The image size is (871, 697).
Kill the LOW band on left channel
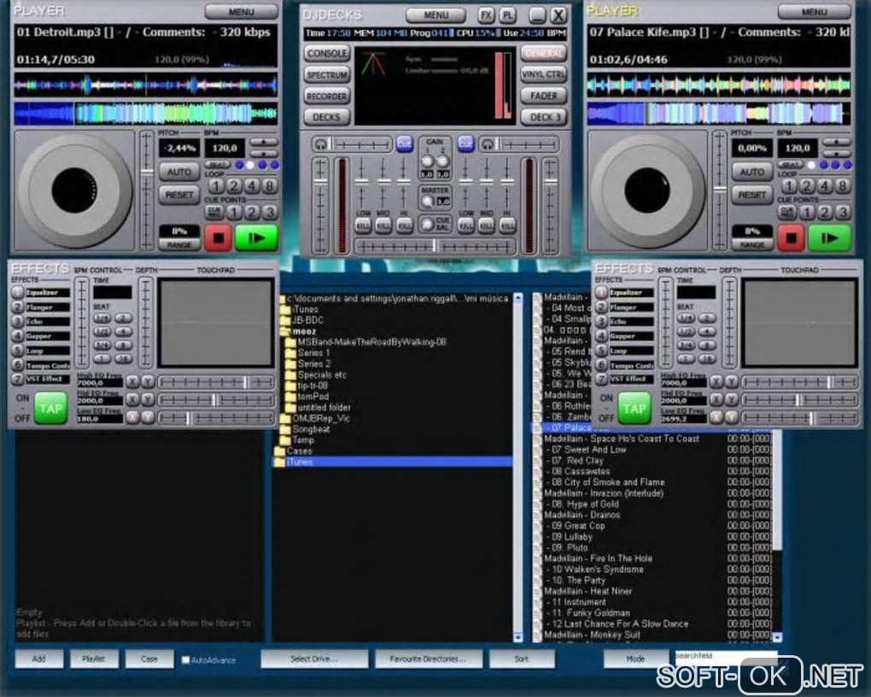(363, 225)
